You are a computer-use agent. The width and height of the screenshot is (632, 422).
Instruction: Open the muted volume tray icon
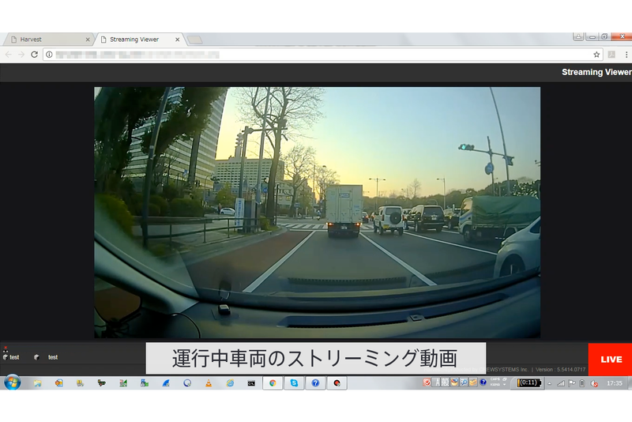point(594,384)
